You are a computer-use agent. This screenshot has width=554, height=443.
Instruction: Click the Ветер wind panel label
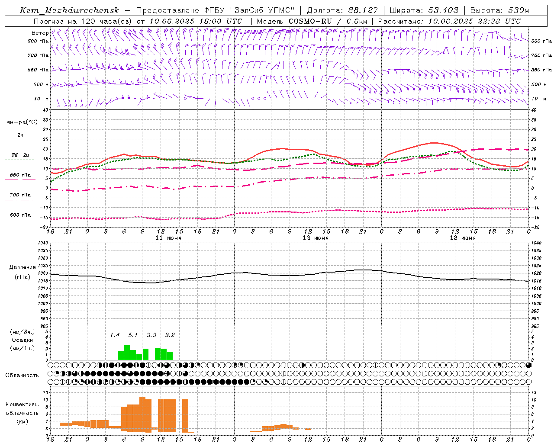coord(40,33)
